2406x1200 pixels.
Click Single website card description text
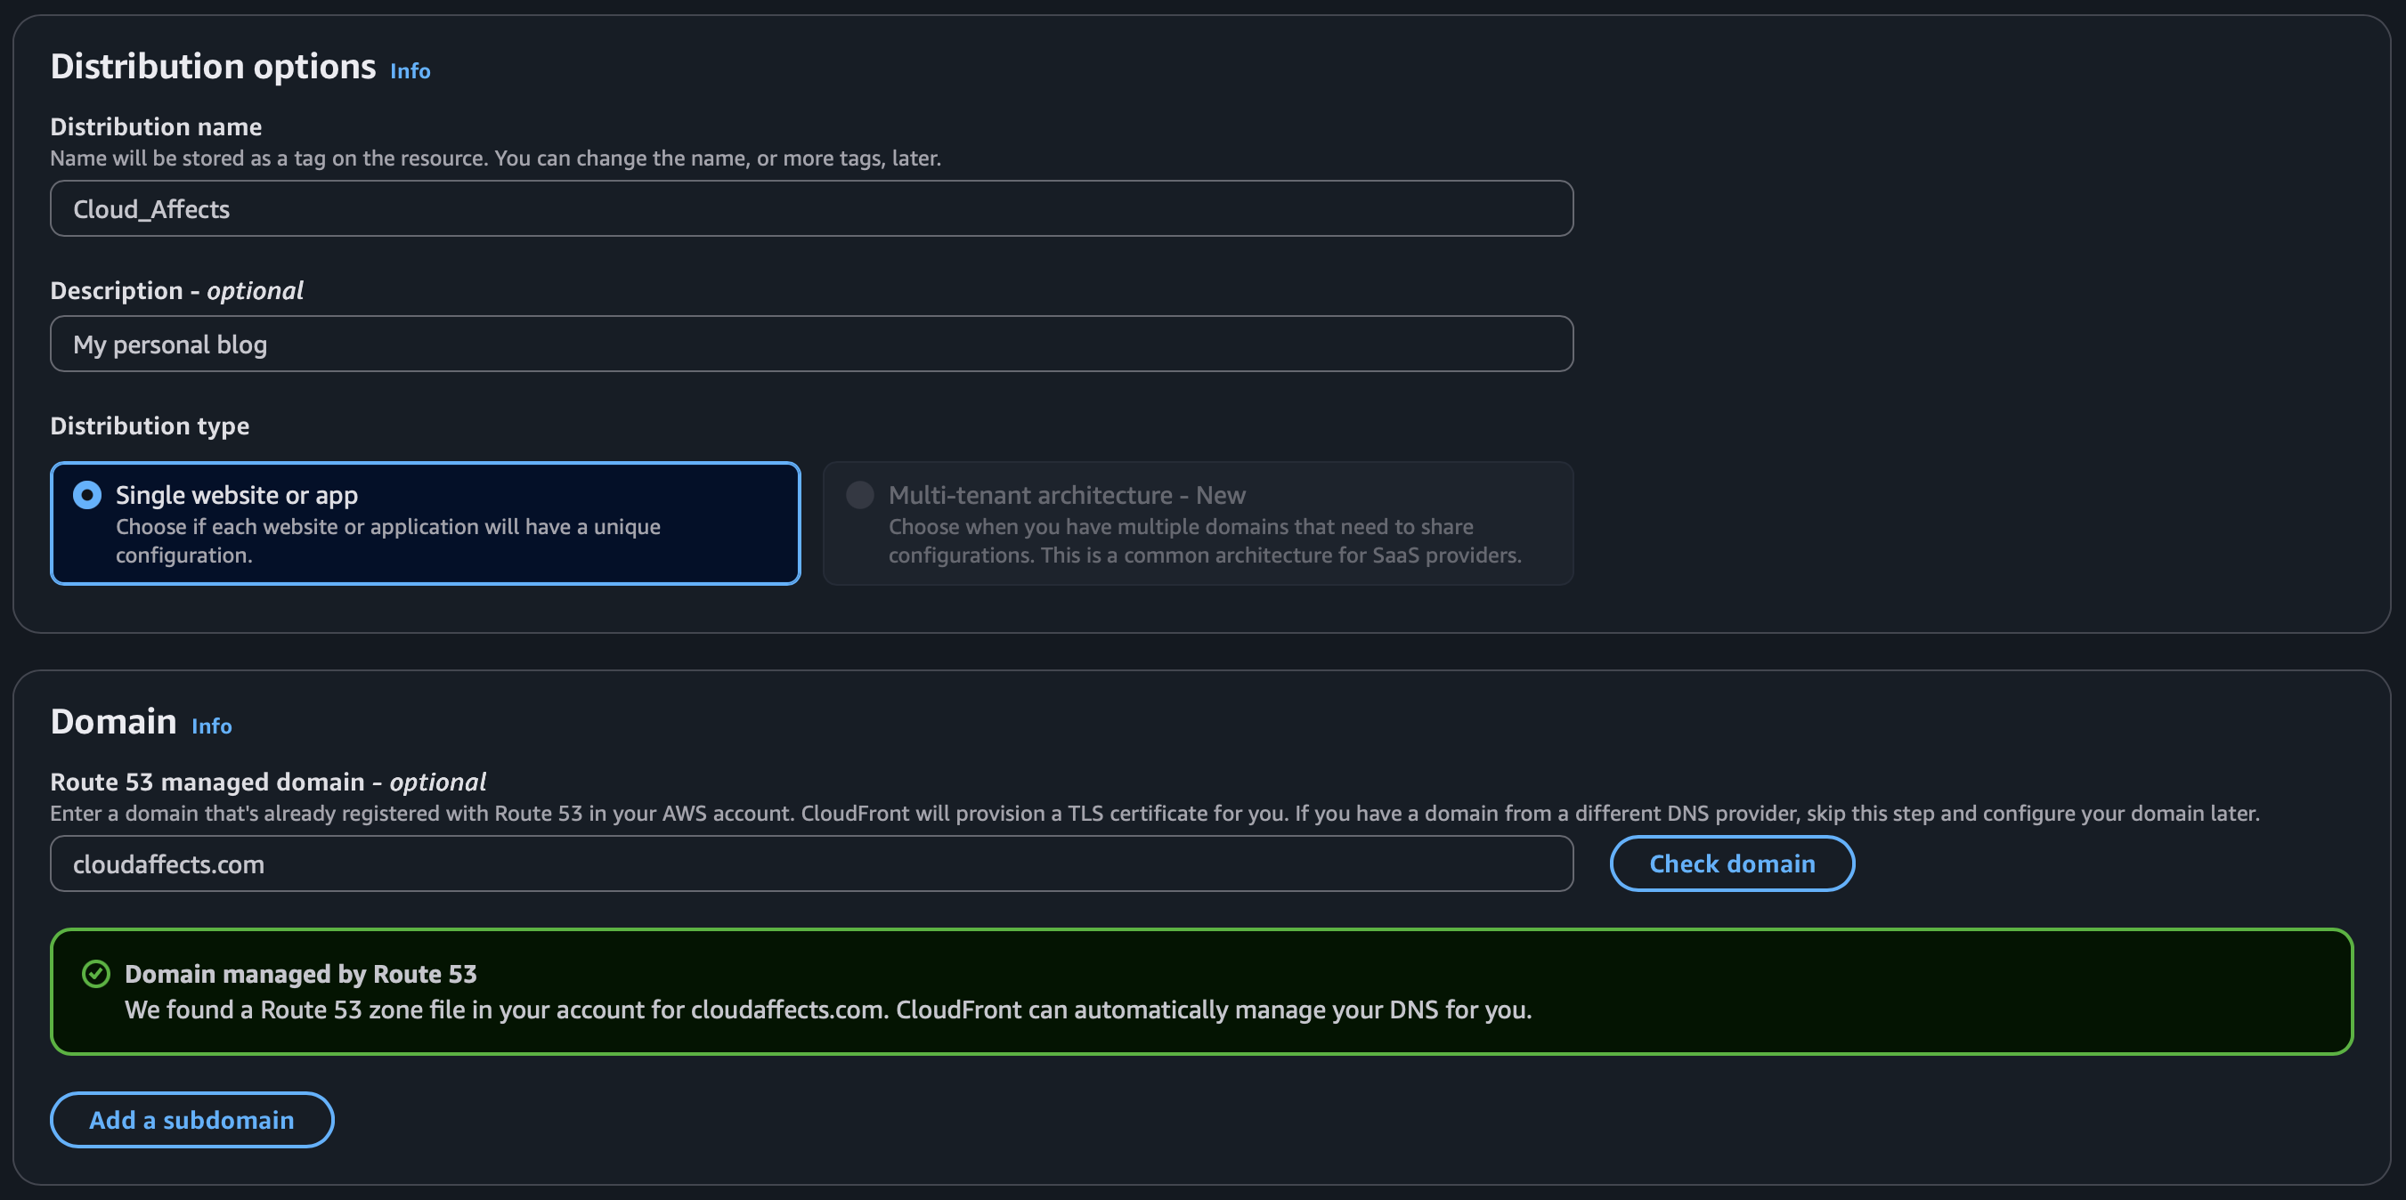387,540
